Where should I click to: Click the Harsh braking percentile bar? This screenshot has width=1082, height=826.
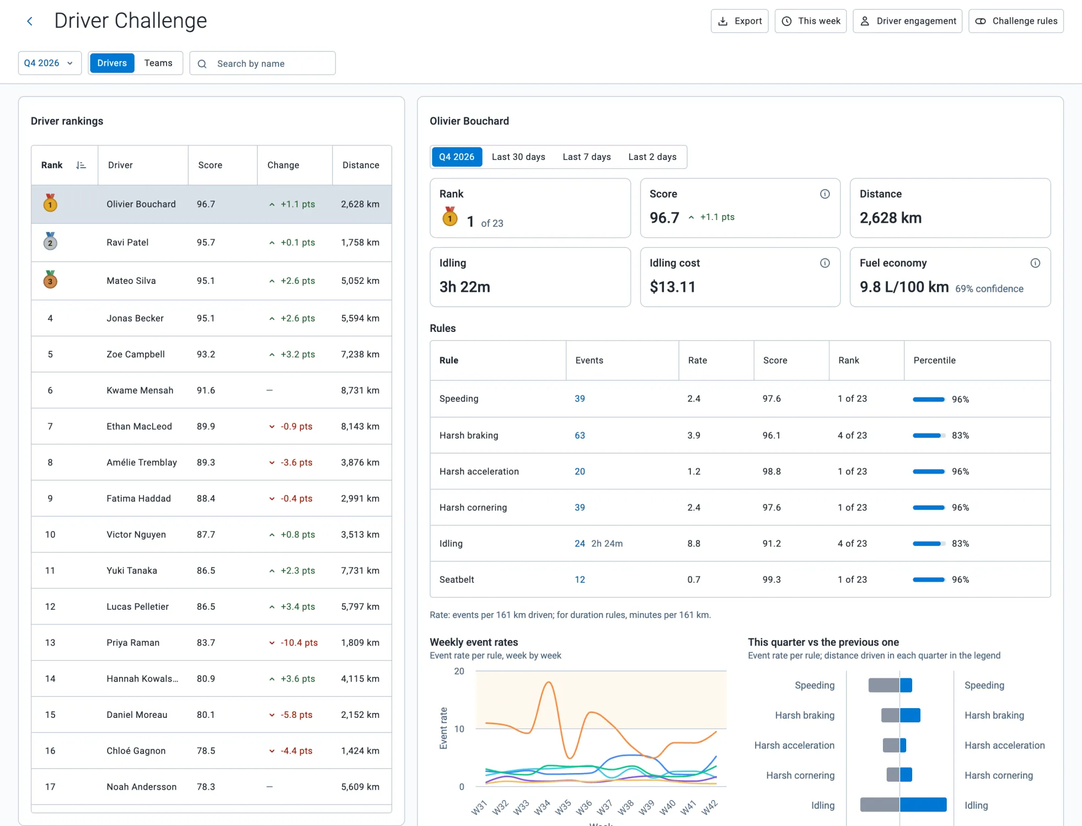tap(929, 436)
